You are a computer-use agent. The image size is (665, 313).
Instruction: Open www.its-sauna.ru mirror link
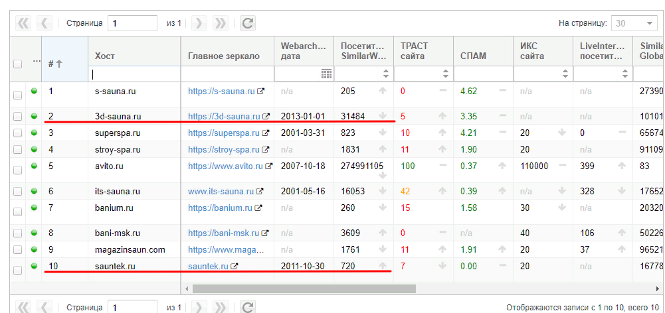221,192
